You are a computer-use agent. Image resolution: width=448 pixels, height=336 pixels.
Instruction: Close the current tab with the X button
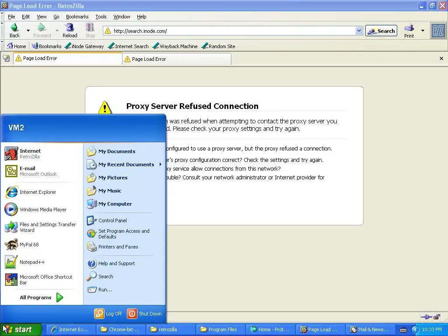[441, 59]
